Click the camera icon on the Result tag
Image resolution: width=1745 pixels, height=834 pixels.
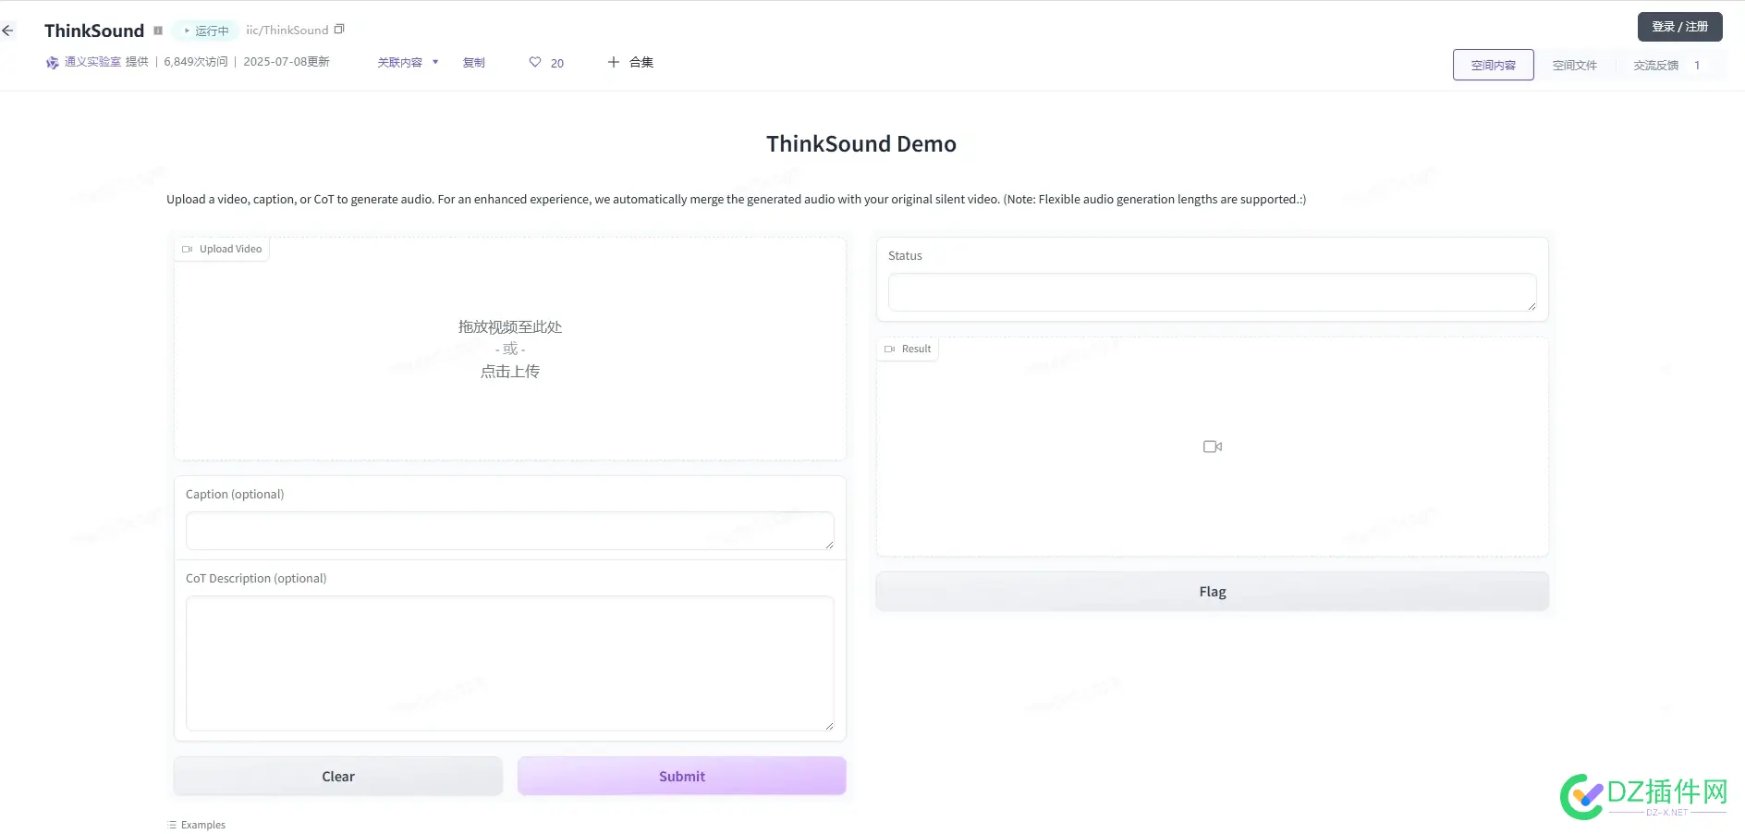point(892,349)
